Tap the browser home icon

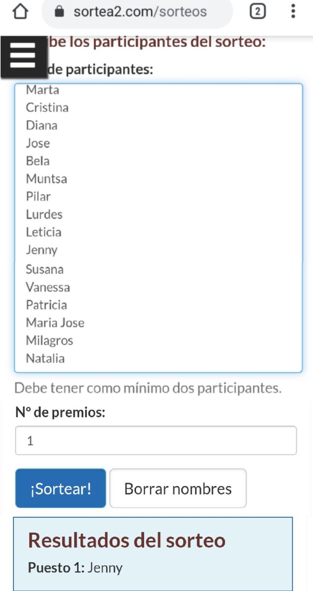[x=20, y=11]
